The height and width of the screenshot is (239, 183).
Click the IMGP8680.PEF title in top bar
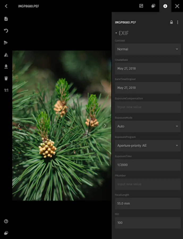pos(28,6)
